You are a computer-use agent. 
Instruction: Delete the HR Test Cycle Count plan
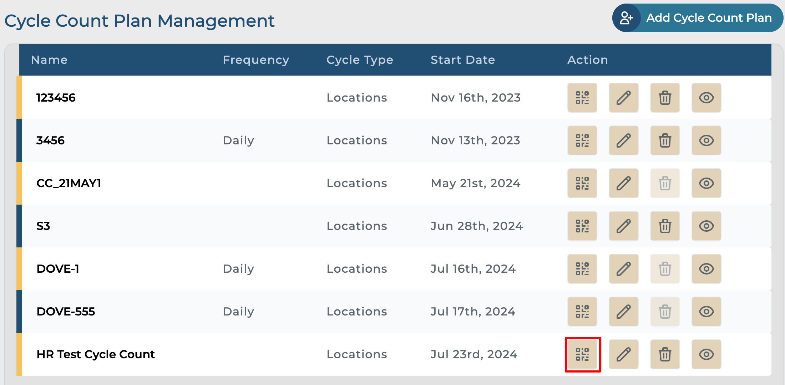tap(665, 354)
